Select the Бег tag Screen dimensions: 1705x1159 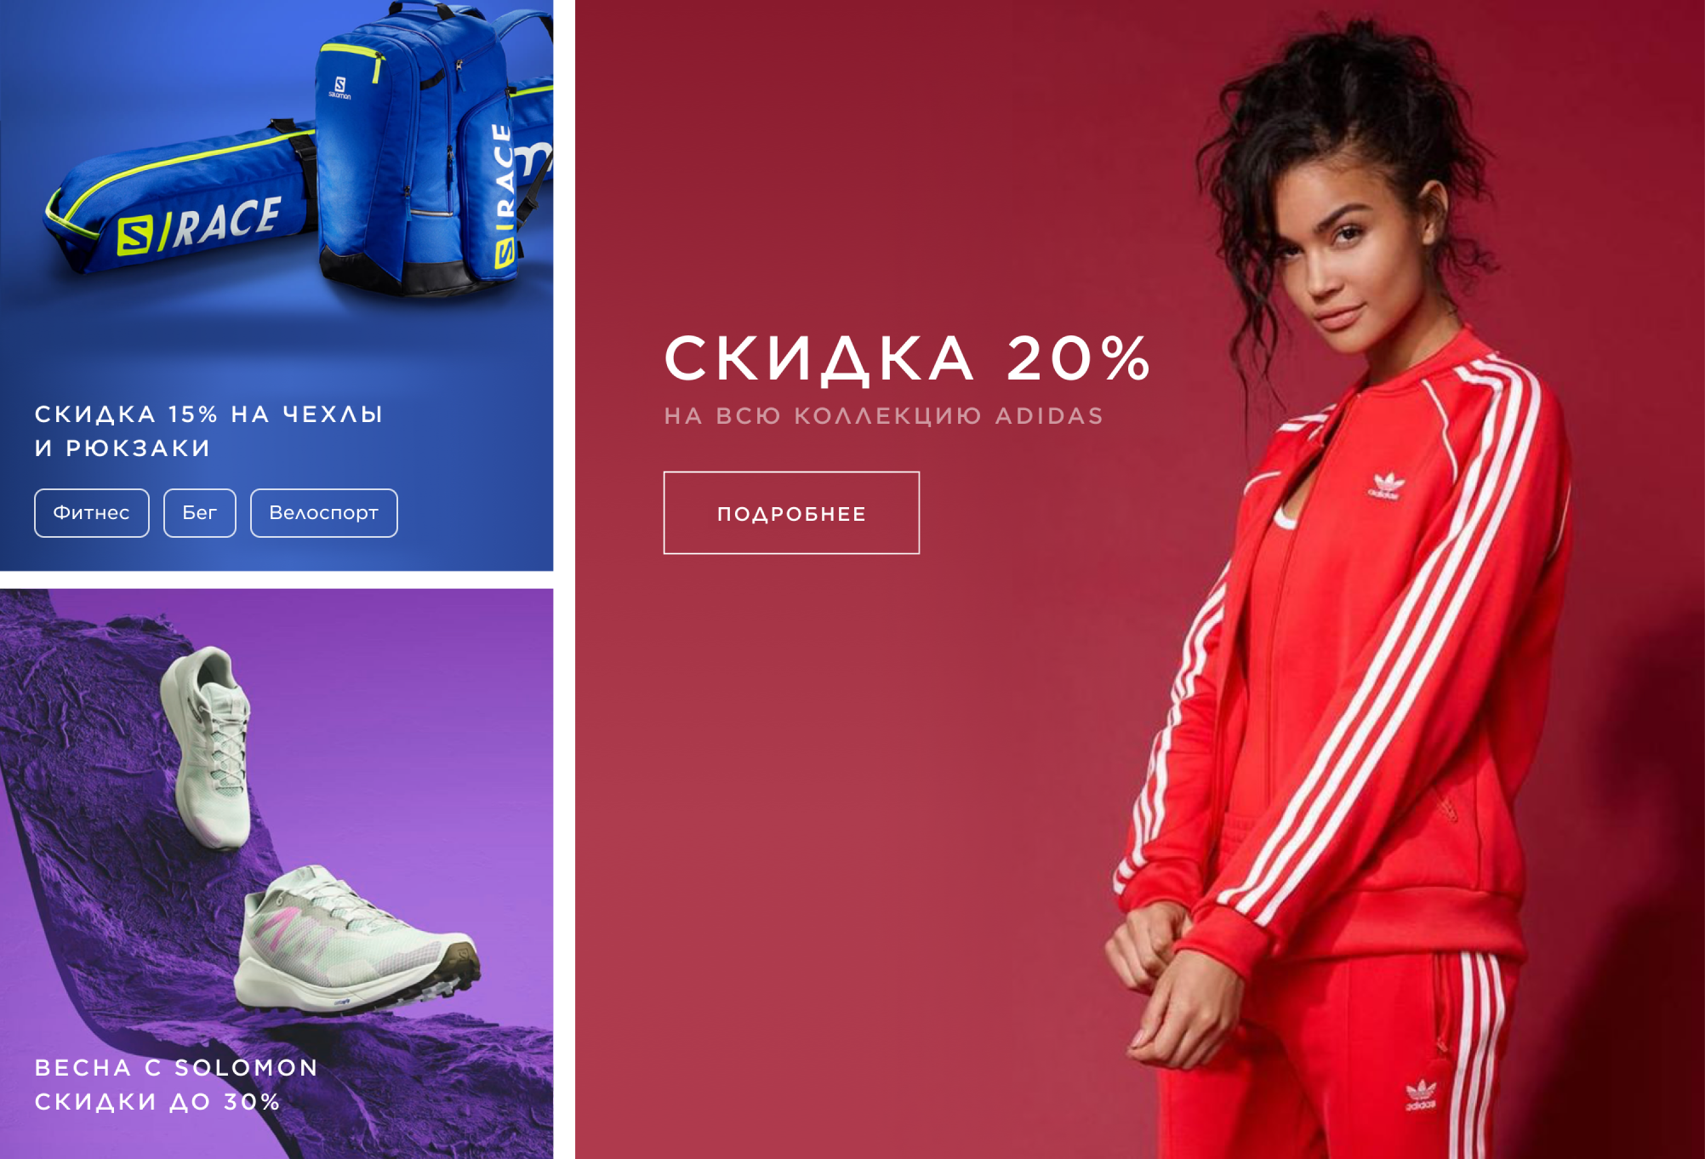[x=200, y=513]
